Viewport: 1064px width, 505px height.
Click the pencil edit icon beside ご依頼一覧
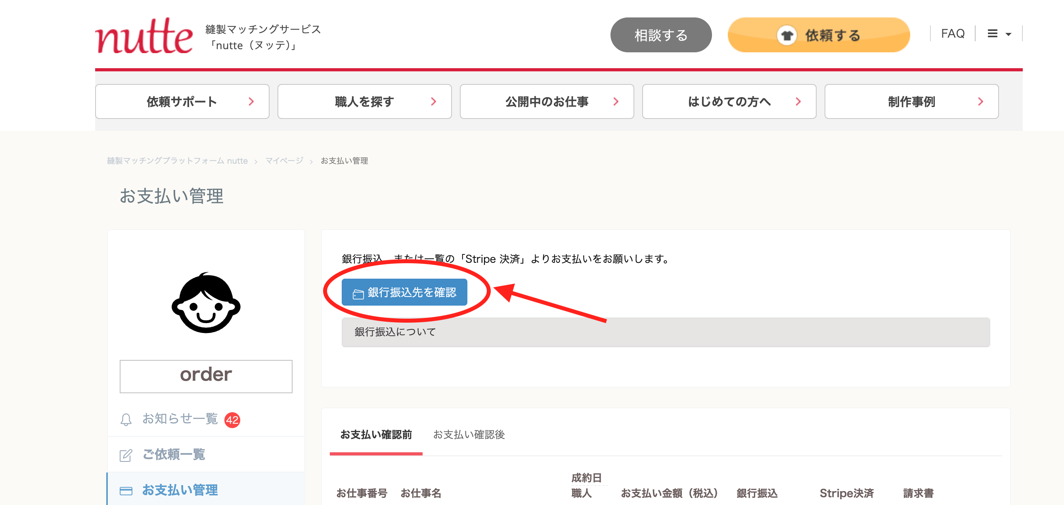tap(126, 455)
